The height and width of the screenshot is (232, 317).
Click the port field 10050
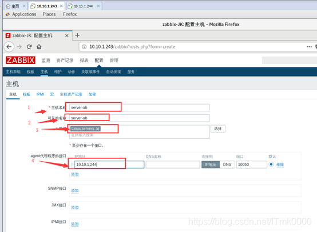point(252,165)
